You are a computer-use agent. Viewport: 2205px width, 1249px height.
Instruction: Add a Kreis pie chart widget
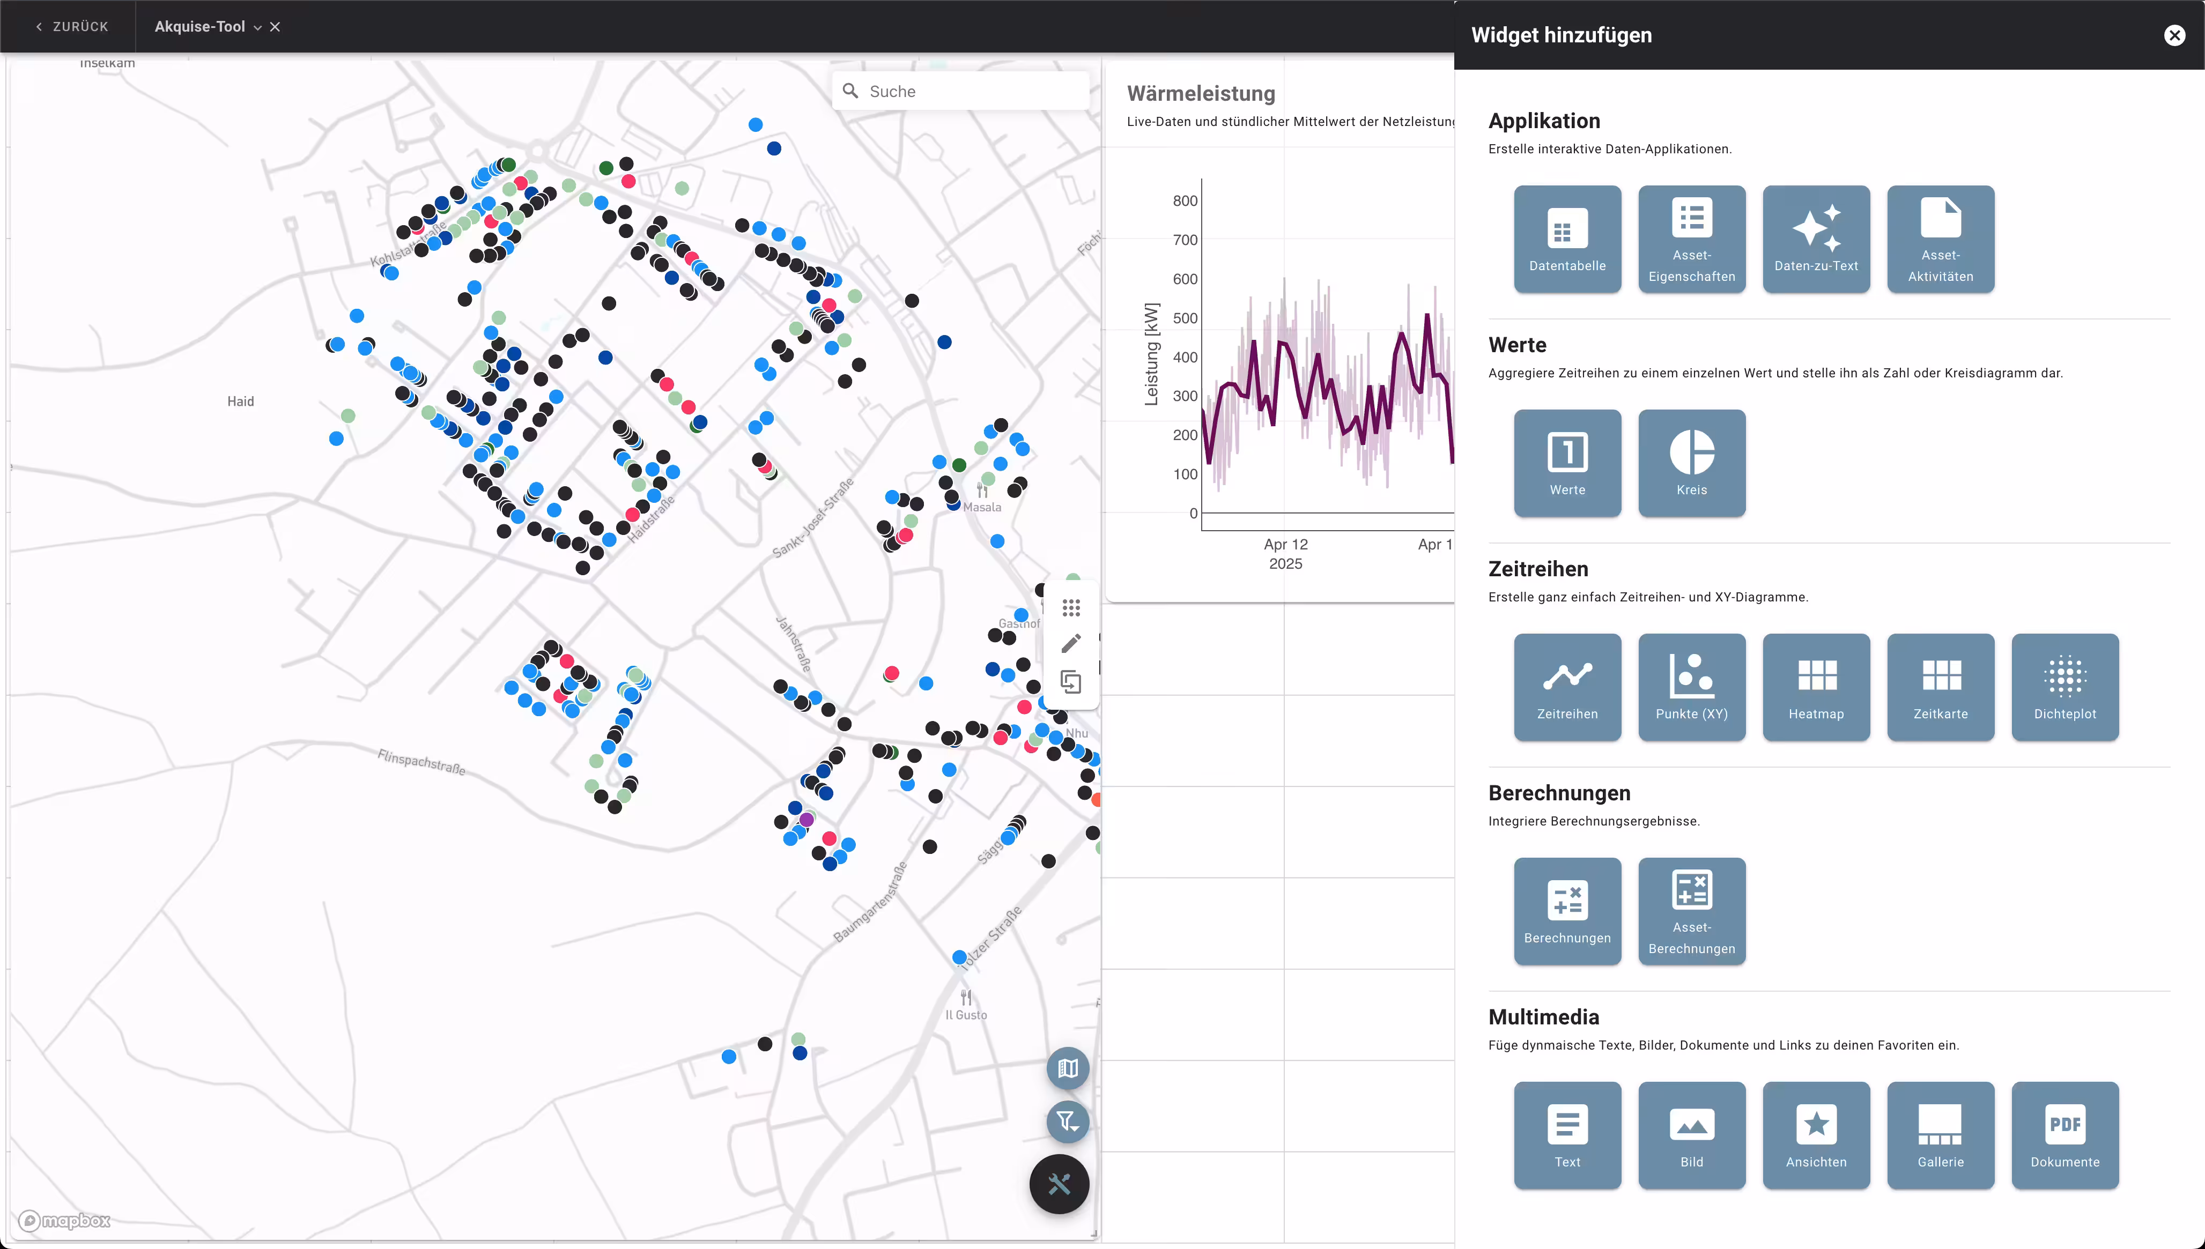[x=1691, y=463]
